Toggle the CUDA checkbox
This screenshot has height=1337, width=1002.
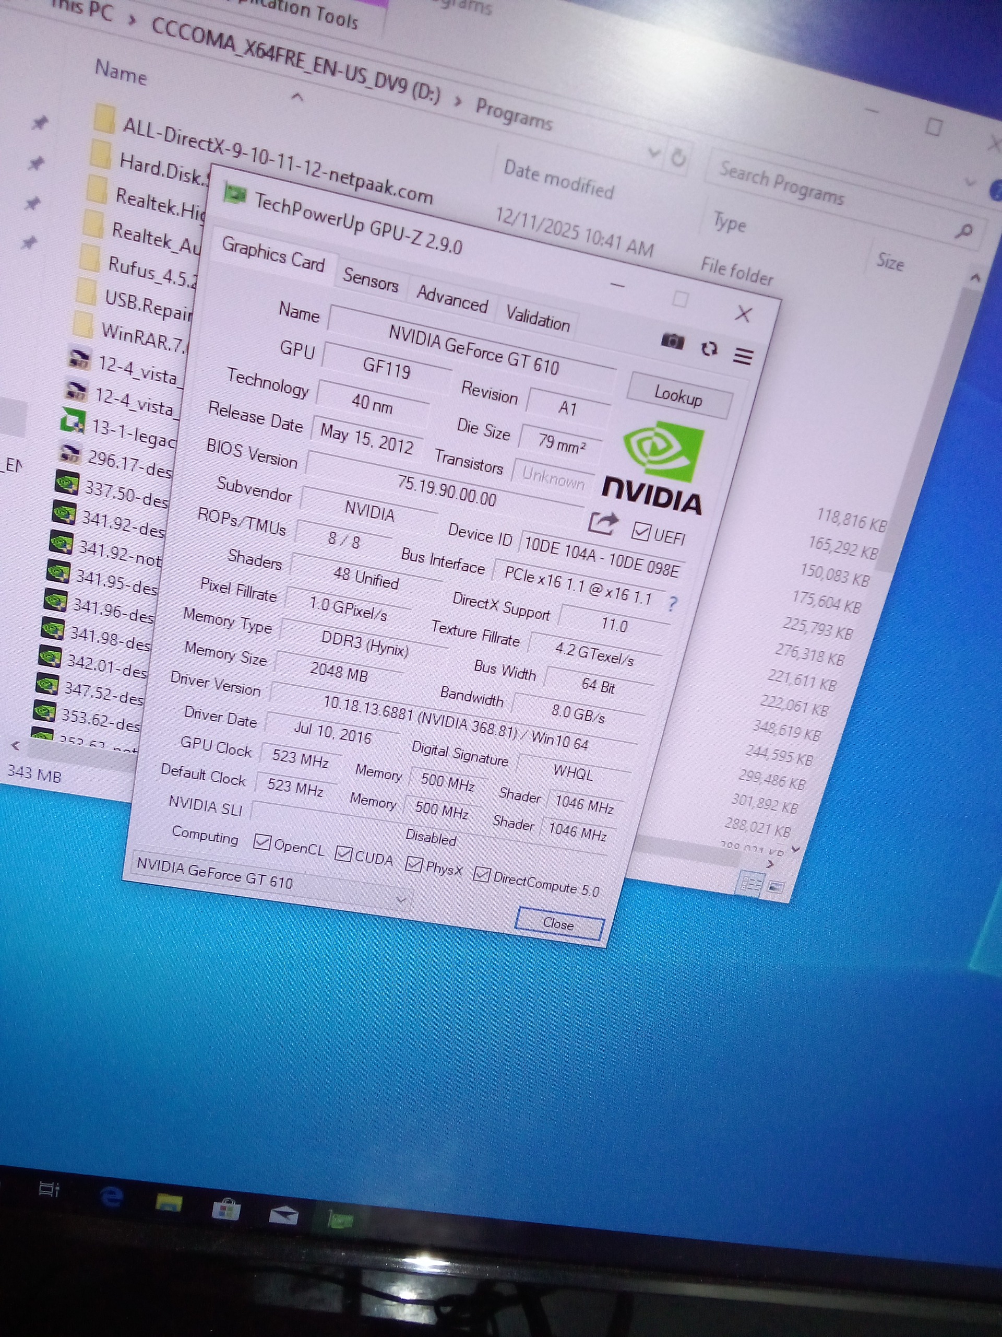coord(343,853)
